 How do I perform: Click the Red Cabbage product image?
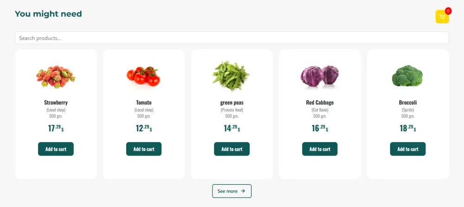(320, 76)
